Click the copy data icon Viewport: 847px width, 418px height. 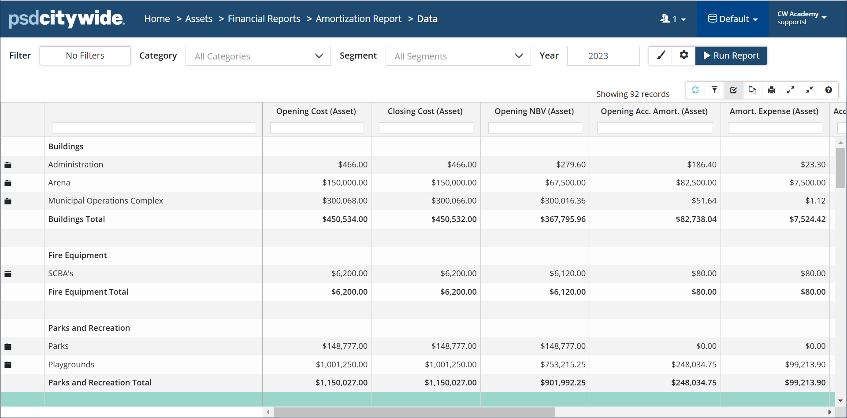pyautogui.click(x=752, y=90)
